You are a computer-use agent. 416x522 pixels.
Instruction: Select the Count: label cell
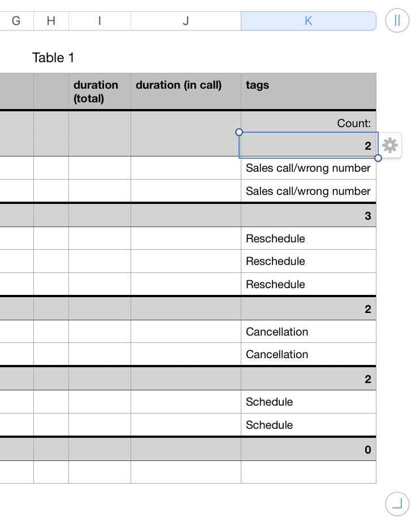pos(308,123)
